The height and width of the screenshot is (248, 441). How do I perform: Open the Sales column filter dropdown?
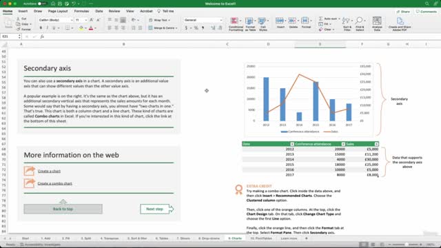tap(376, 144)
